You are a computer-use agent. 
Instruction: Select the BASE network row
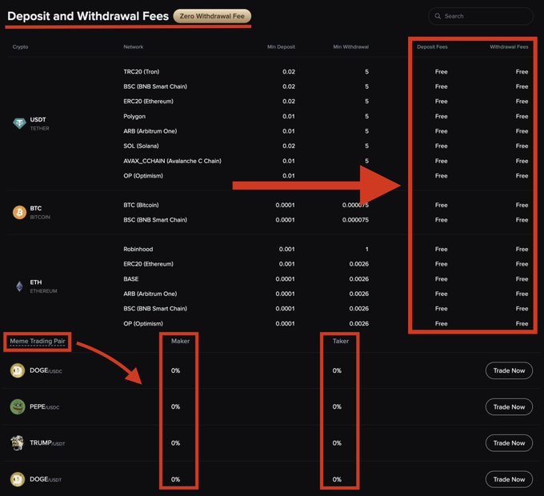click(x=130, y=279)
